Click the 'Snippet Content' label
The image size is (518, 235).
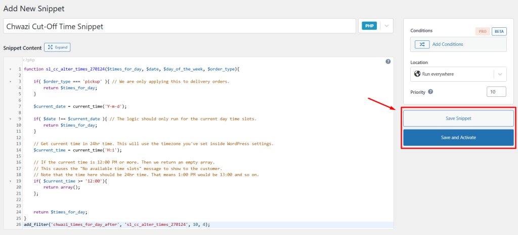22,48
